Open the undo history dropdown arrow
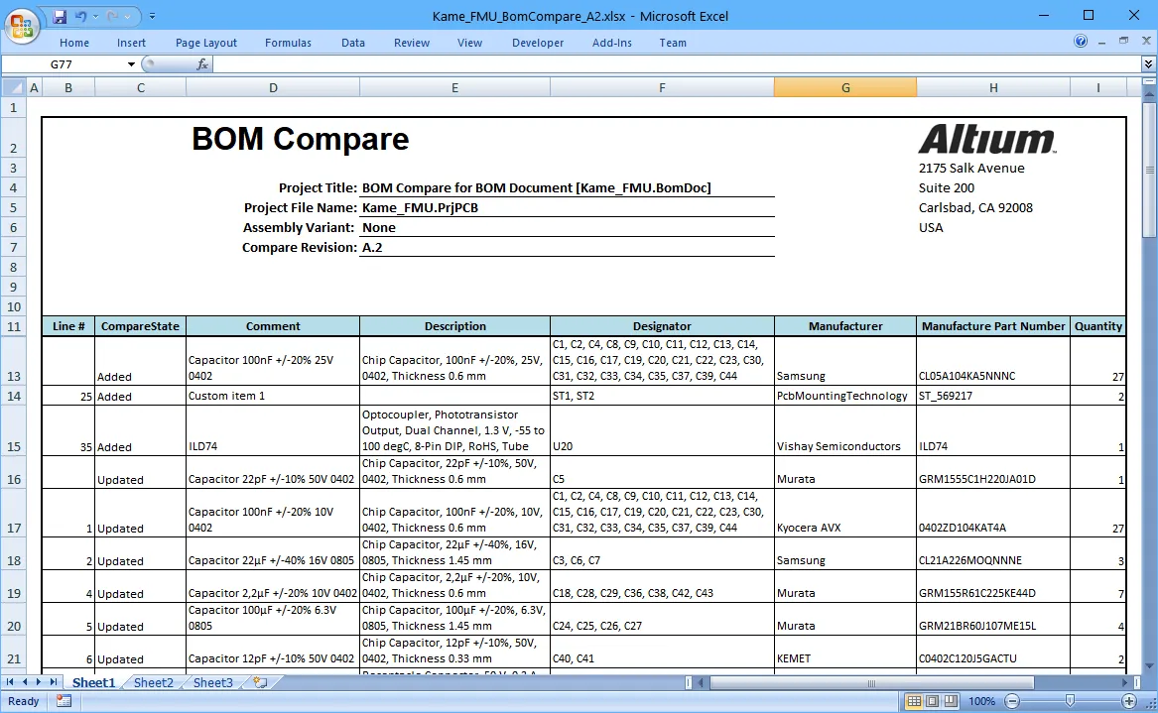The height and width of the screenshot is (713, 1158). point(95,16)
